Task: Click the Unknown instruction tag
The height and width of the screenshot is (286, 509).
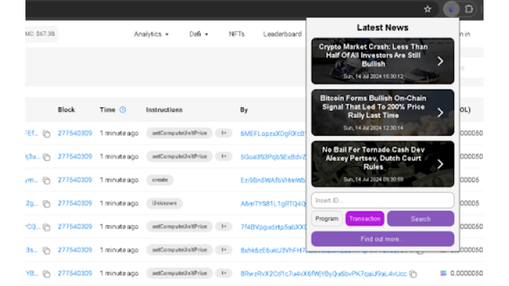Action: 164,203
